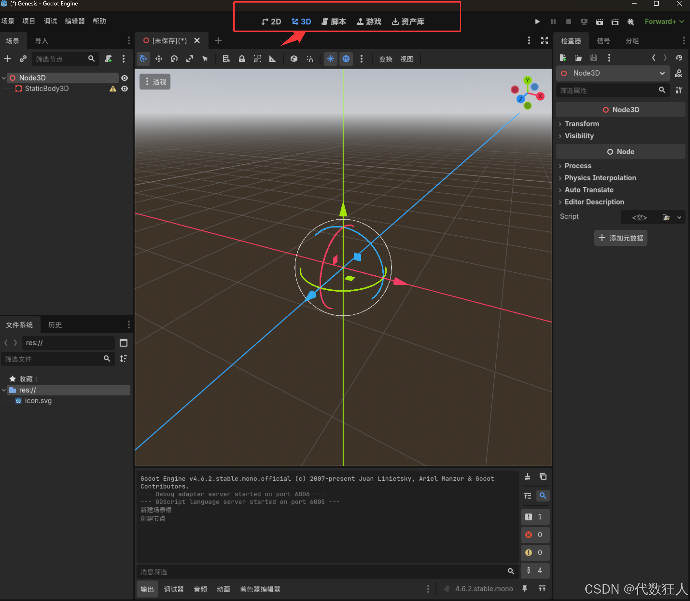
Task: Click the ruler mode icon
Action: pyautogui.click(x=273, y=59)
